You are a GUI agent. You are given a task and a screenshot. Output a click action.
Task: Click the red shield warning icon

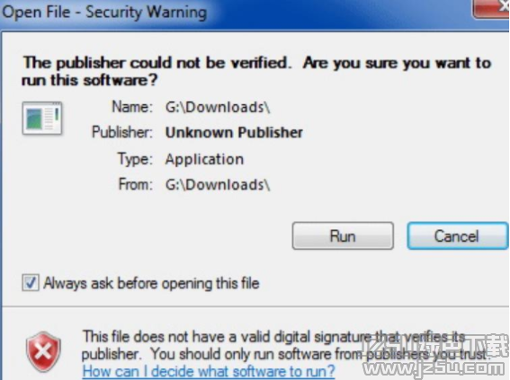point(43,352)
